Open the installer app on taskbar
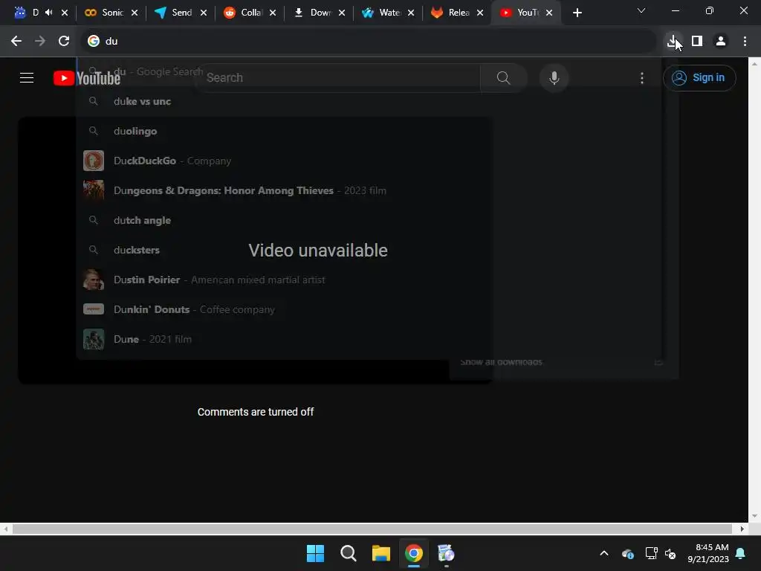 pyautogui.click(x=446, y=553)
